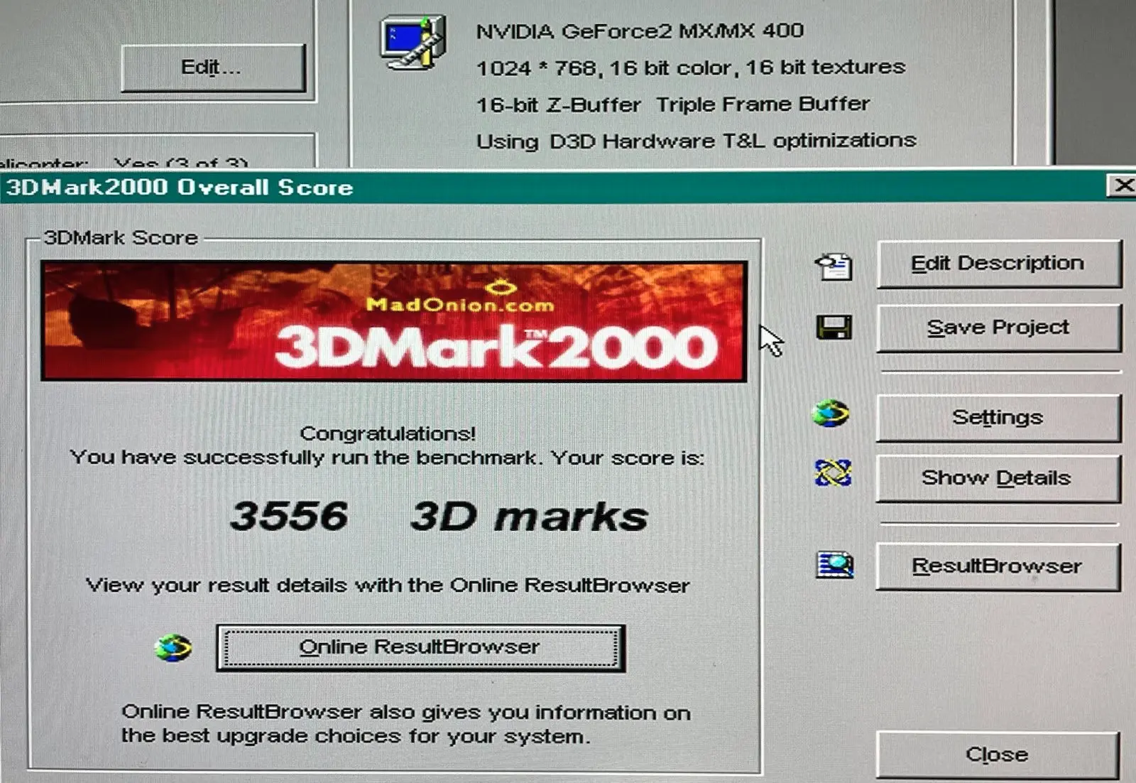Click the 3DMark2000 MadOnion.com banner image
This screenshot has height=783, width=1136.
click(x=394, y=321)
